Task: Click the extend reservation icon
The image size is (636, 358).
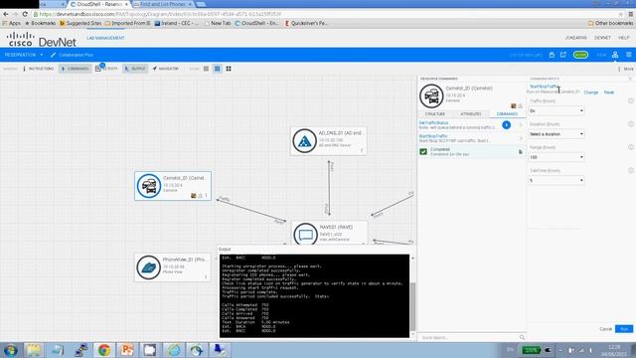Action: (563, 55)
